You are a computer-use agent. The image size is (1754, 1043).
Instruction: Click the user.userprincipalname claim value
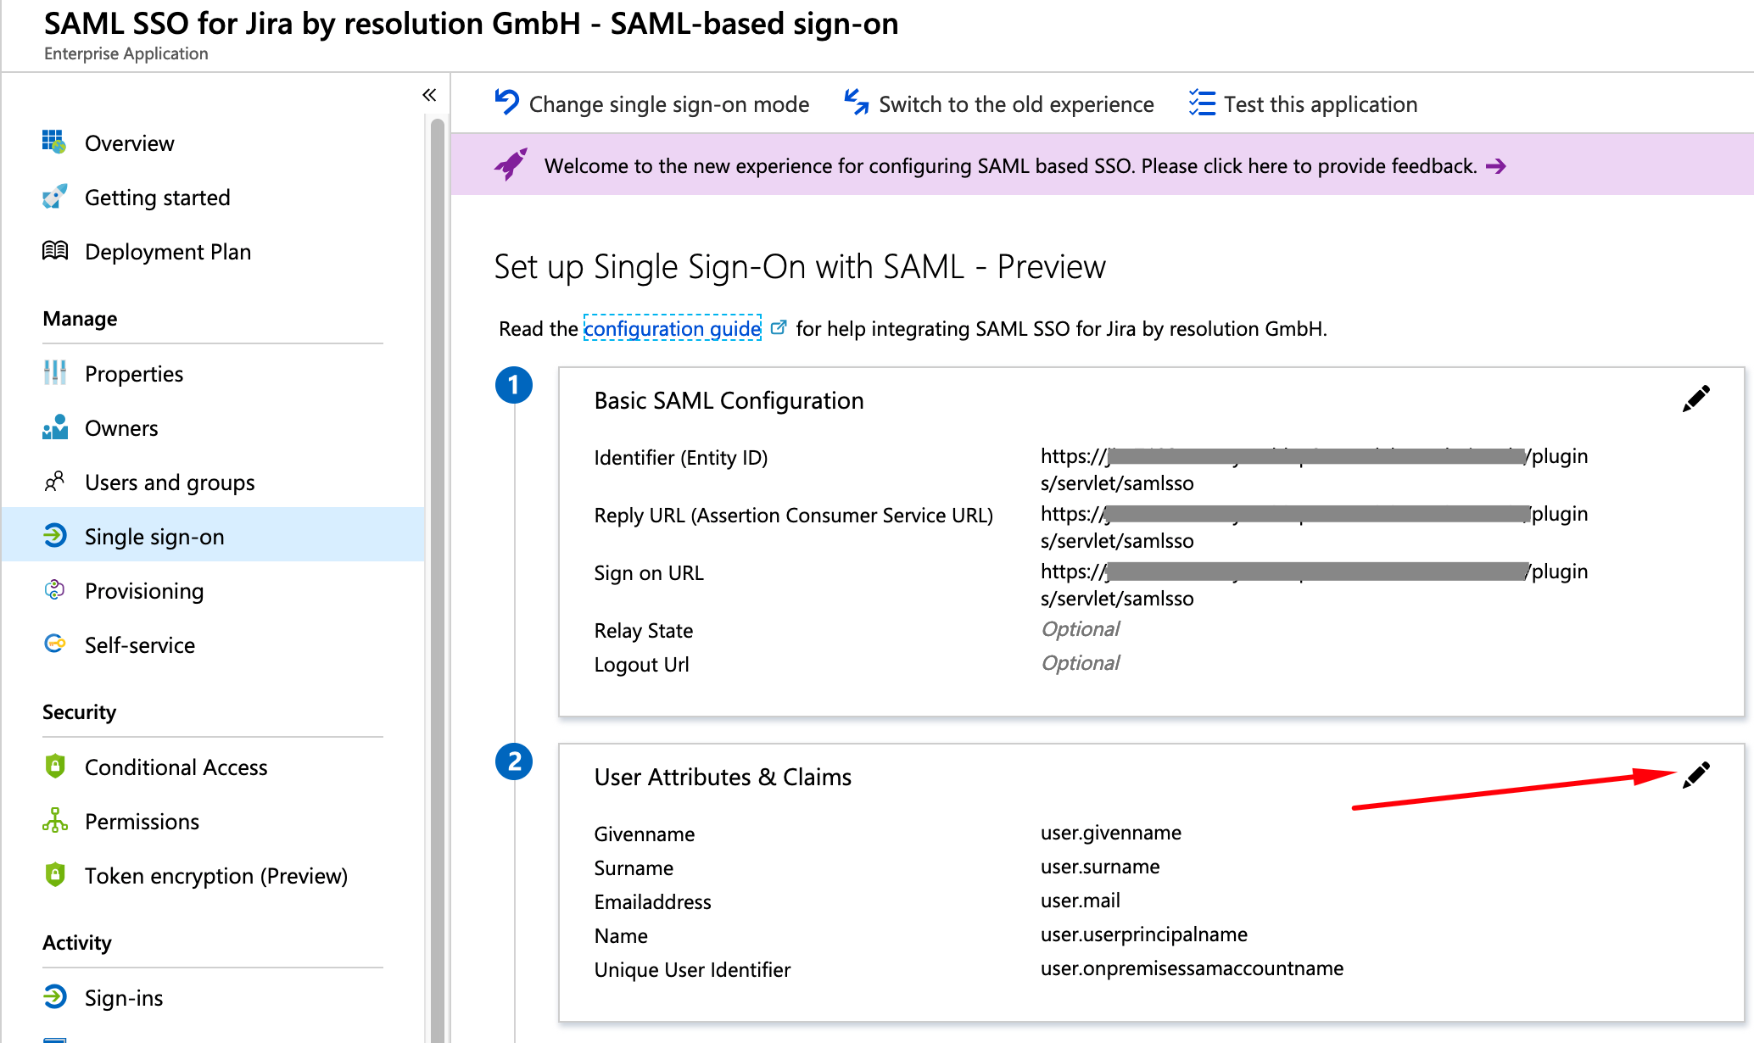[x=1144, y=934]
